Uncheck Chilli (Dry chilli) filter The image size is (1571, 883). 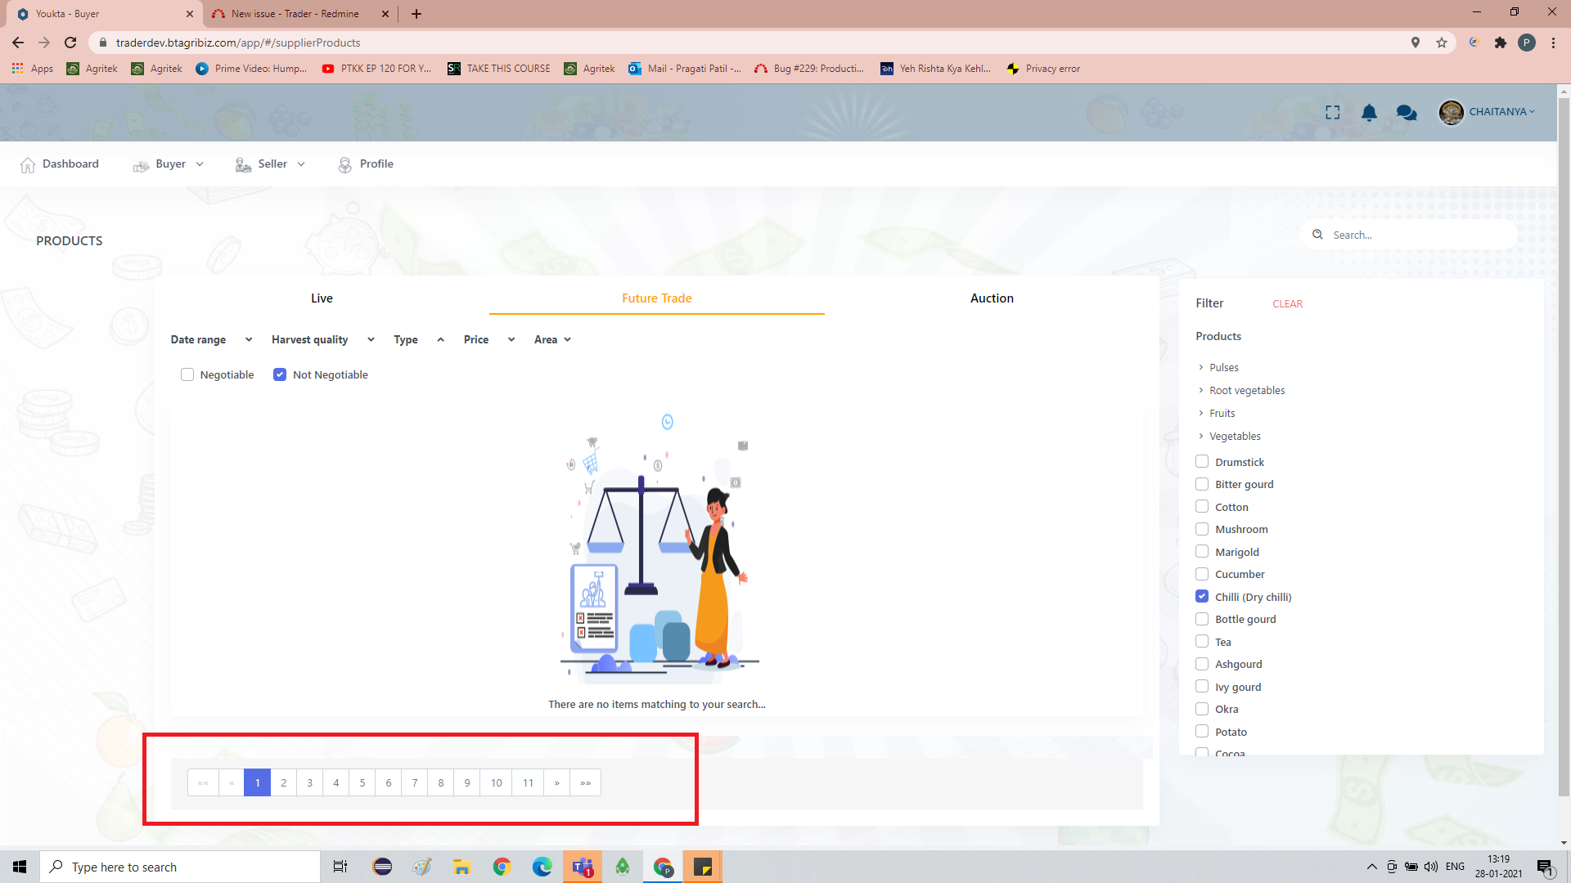tap(1202, 597)
